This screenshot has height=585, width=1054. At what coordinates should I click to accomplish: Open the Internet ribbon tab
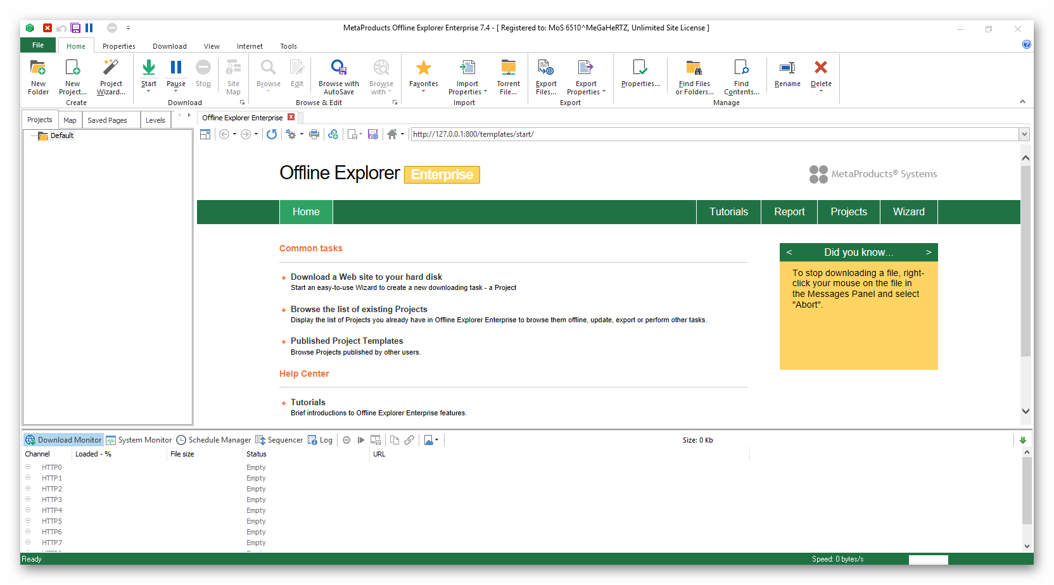(x=250, y=46)
